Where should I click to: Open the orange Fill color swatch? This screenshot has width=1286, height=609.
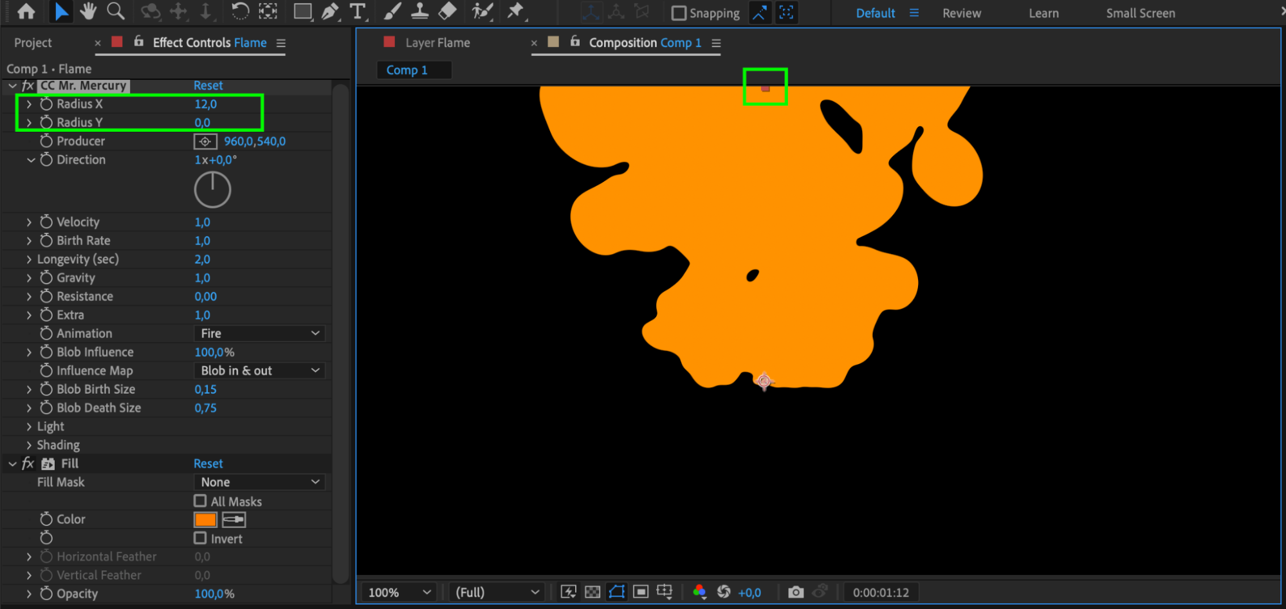(x=205, y=520)
